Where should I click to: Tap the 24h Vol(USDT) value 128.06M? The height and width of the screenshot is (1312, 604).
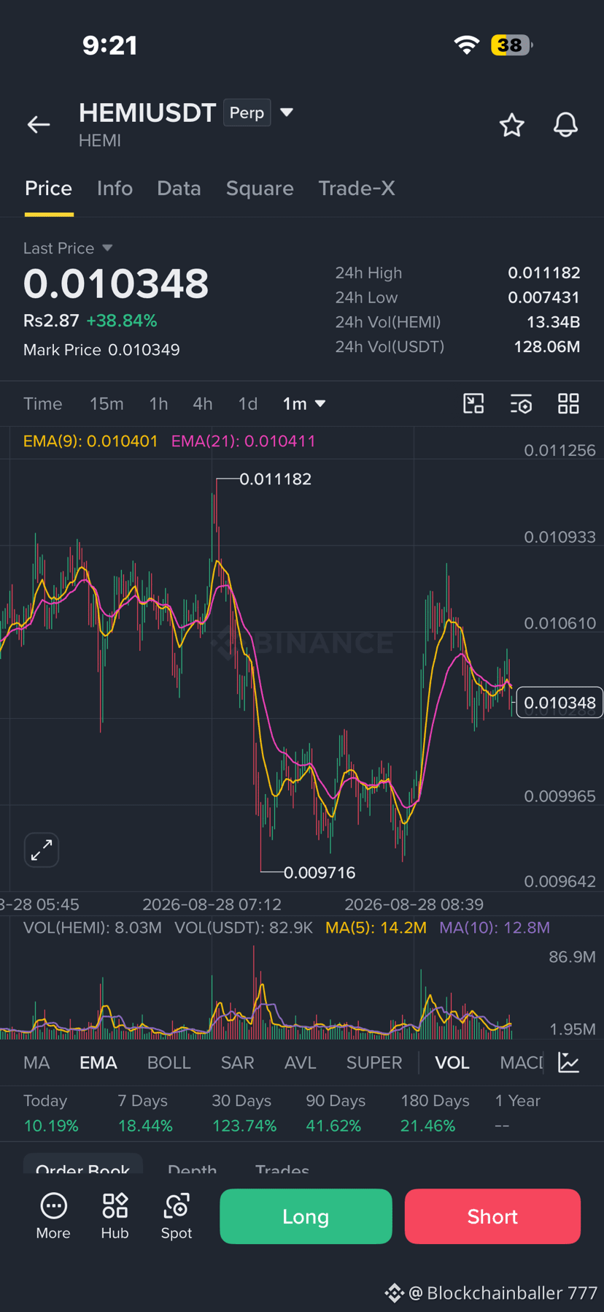click(547, 347)
